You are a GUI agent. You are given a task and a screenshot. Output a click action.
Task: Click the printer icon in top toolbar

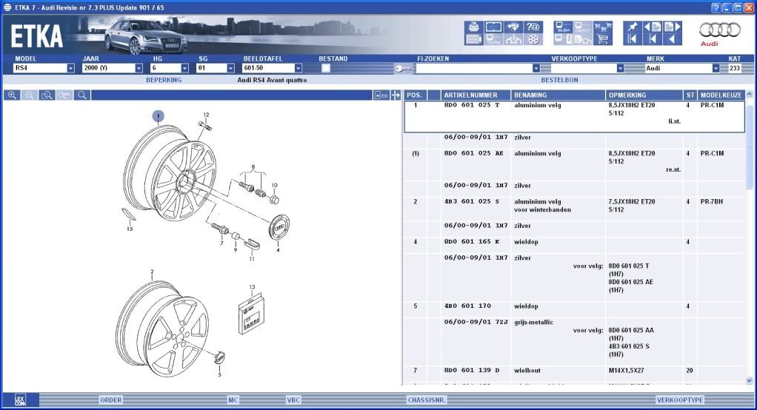pos(473,27)
